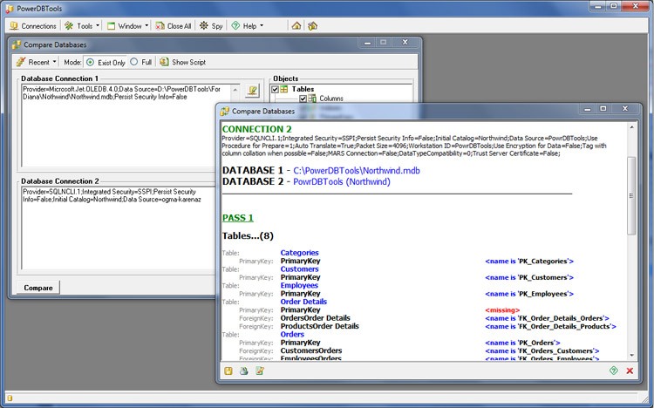Click the second house icon in main toolbar

pos(312,26)
